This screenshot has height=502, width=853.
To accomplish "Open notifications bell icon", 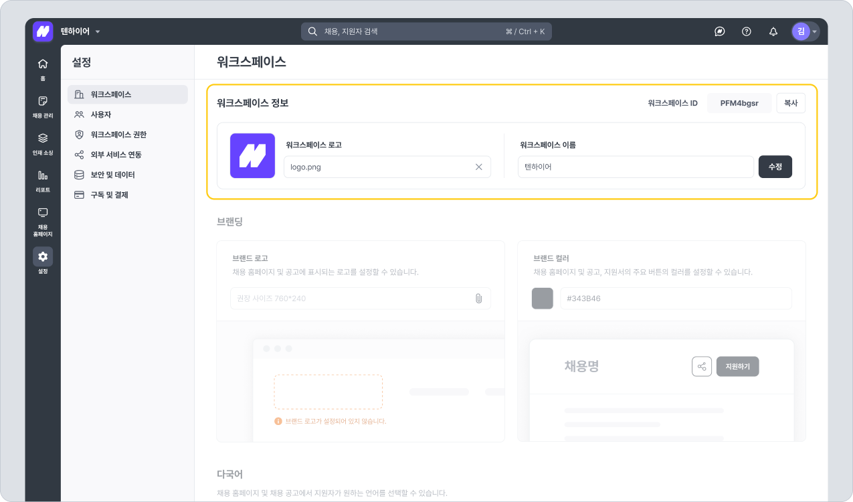I will click(773, 31).
